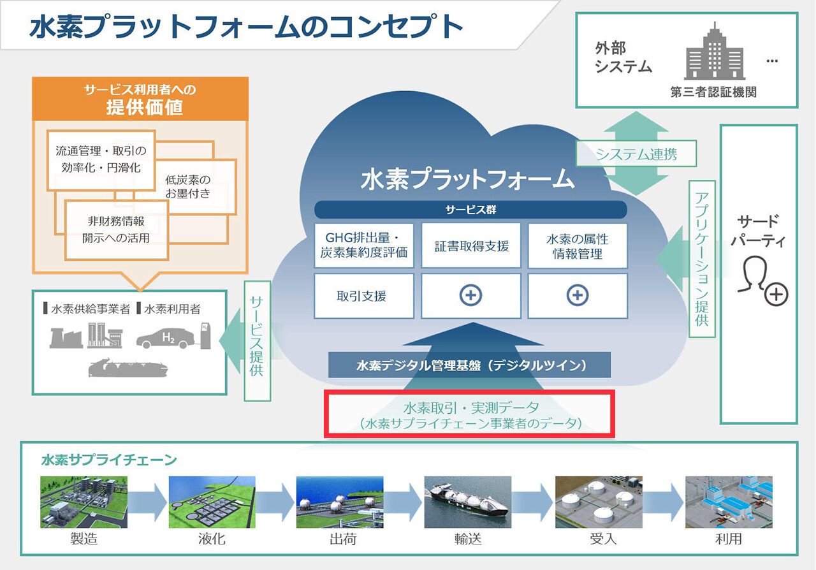Click the third party person-plus icon

(762, 281)
